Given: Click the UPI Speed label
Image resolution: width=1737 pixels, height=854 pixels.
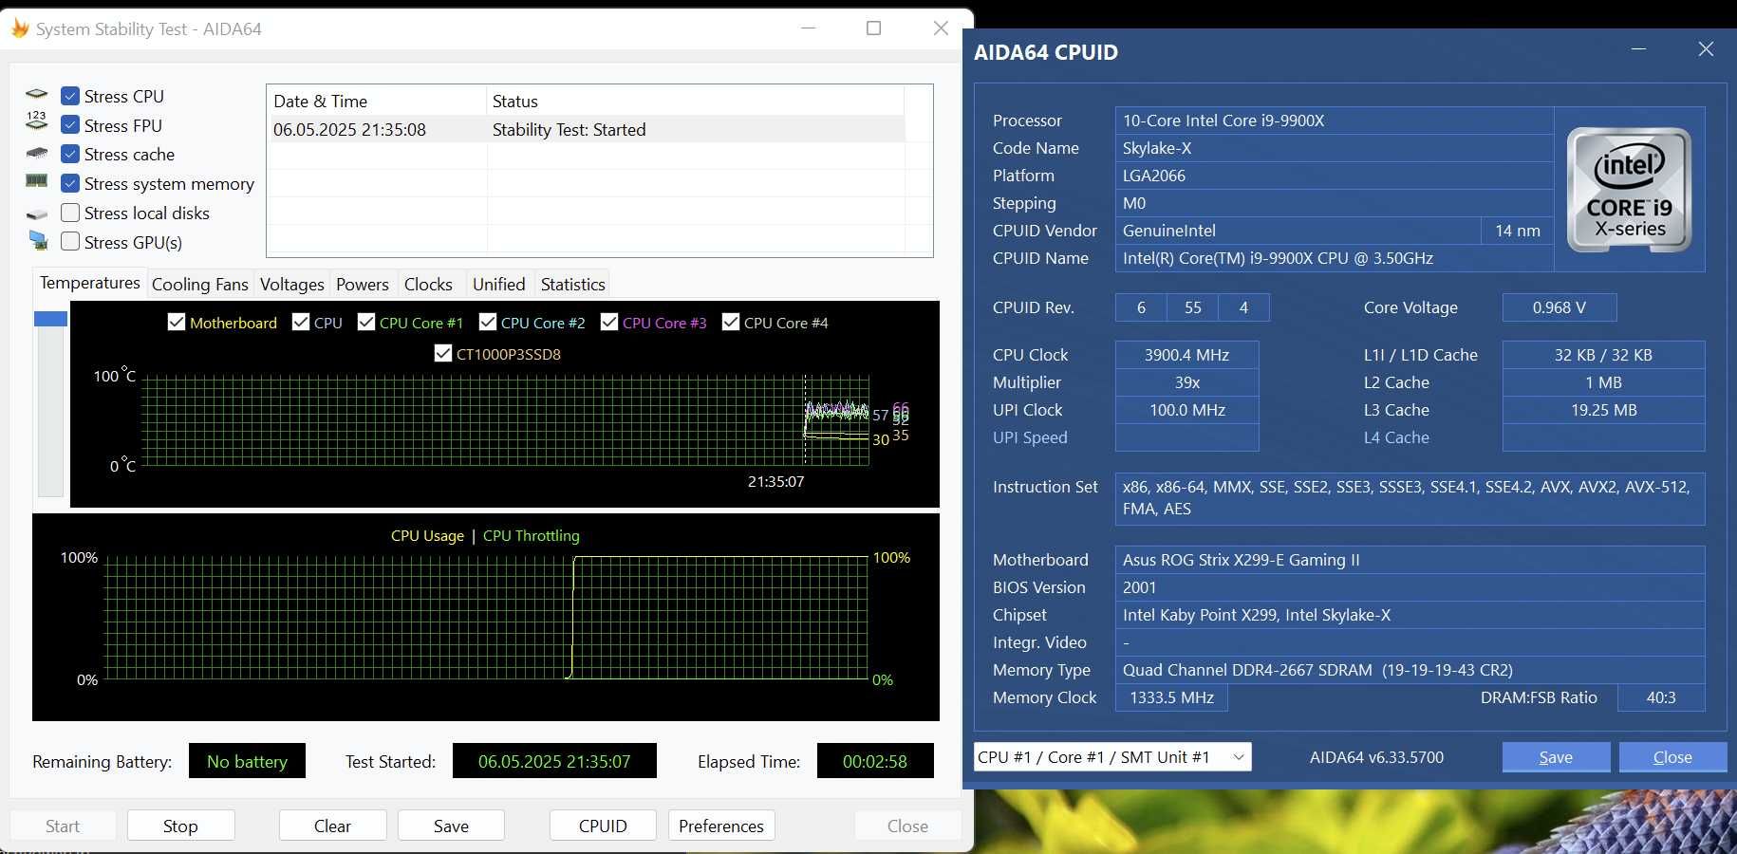Looking at the screenshot, I should click(1030, 437).
